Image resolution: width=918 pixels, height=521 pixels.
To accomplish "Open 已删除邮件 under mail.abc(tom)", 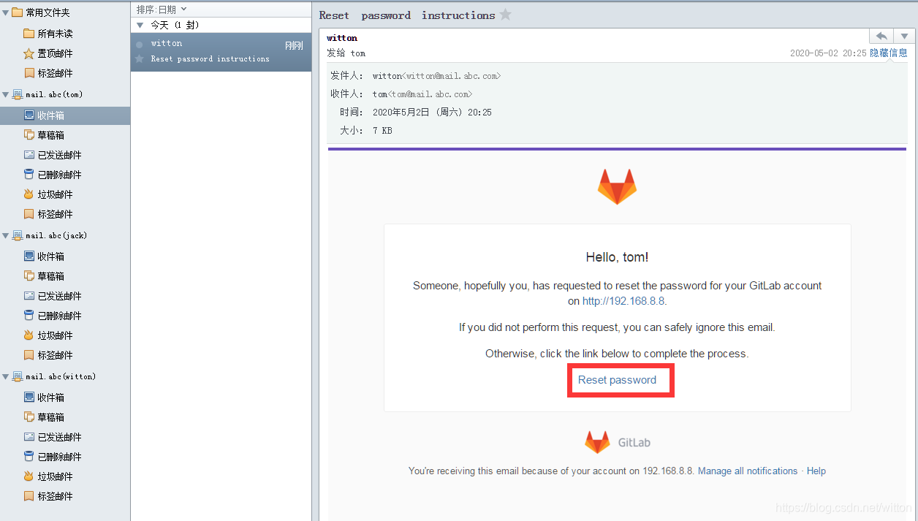I will pos(53,175).
